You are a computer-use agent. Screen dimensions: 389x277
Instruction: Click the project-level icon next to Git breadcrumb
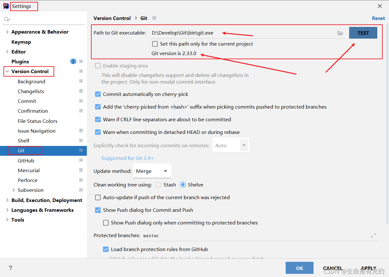click(x=154, y=18)
